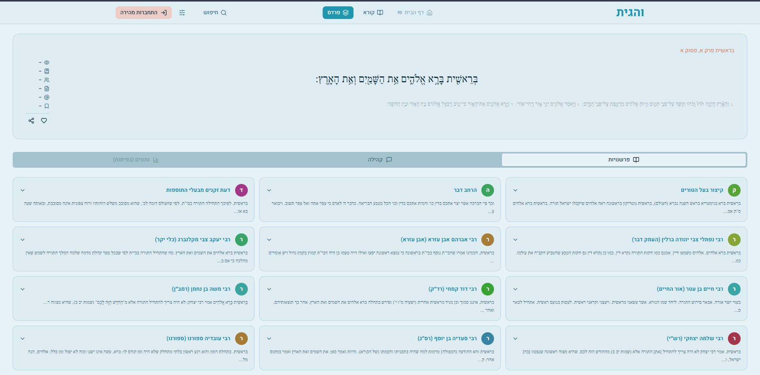The height and width of the screenshot is (375, 760).
Task: Favorite the verse with the heart icon
Action: tap(44, 121)
